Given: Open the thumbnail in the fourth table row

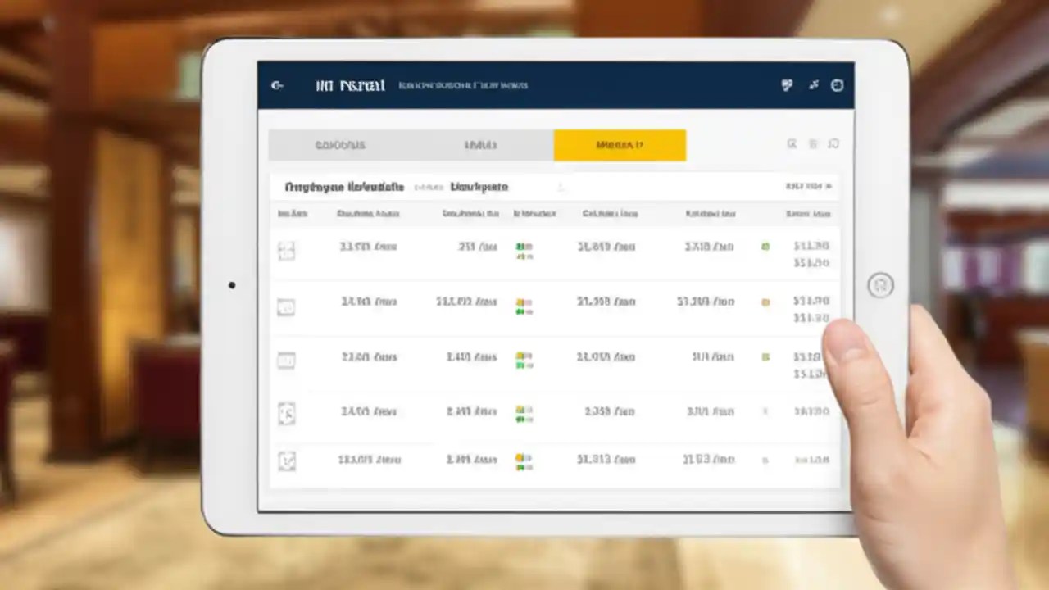Looking at the screenshot, I should point(287,414).
